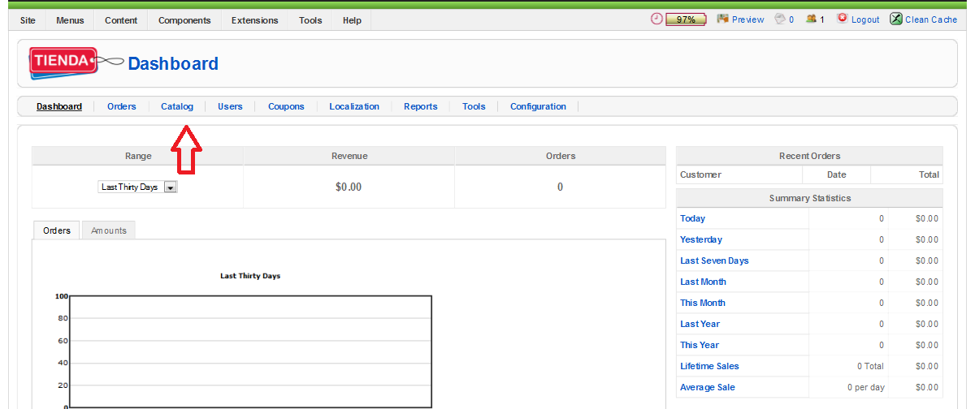Open the Site menu
The image size is (975, 409).
coord(28,20)
